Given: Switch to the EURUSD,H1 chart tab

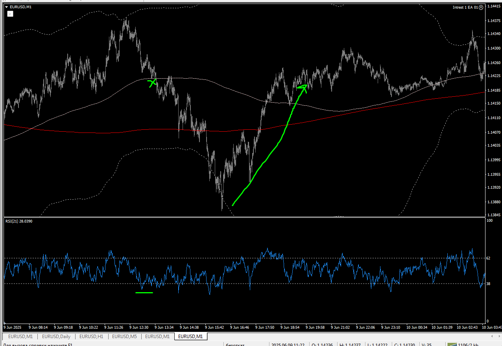Looking at the screenshot, I should [91, 337].
